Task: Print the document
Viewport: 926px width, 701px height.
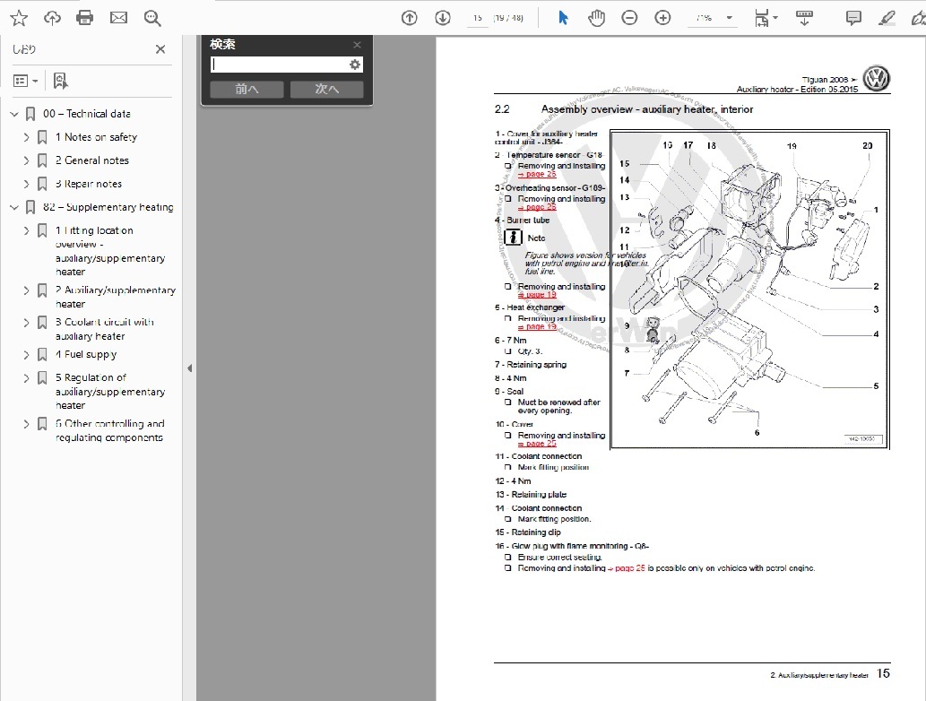Action: [x=85, y=18]
